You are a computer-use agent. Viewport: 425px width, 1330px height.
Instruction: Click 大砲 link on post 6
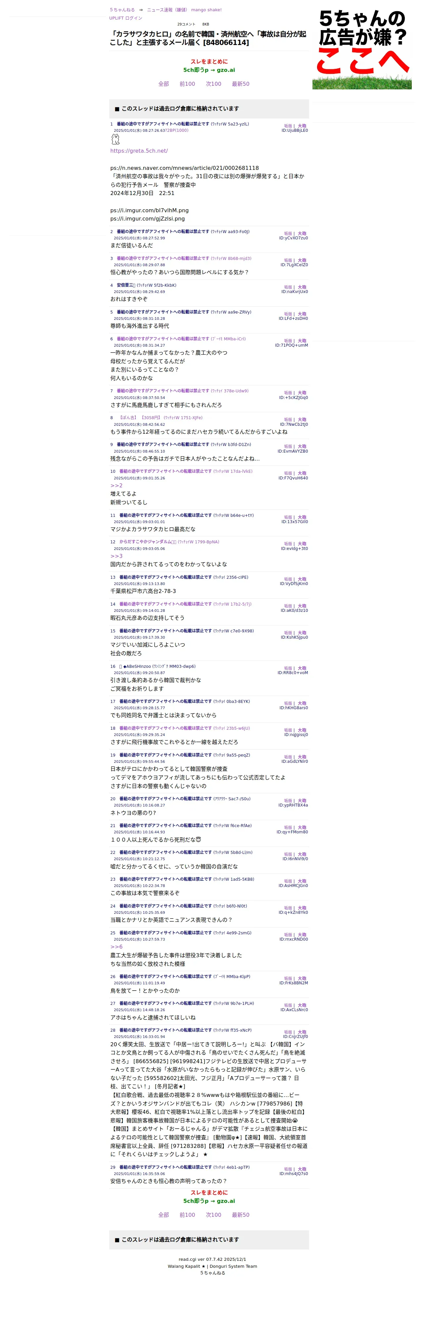pyautogui.click(x=302, y=341)
